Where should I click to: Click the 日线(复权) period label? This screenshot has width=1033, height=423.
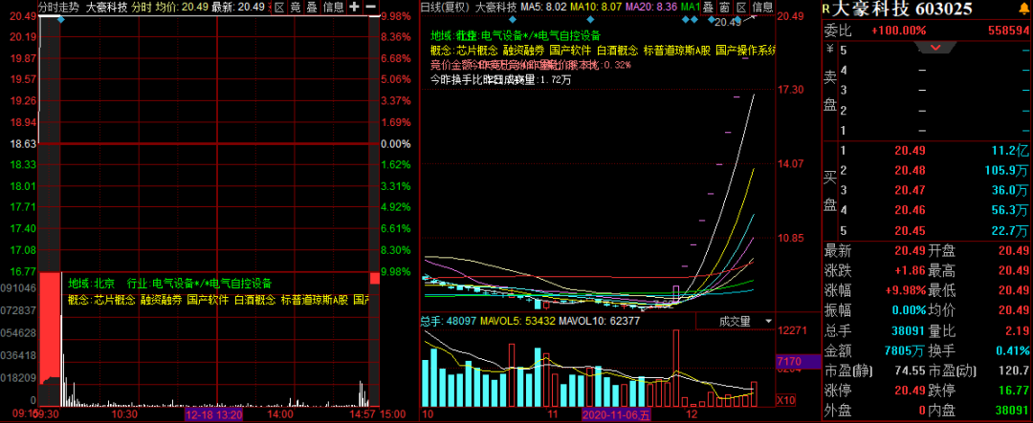[x=446, y=8]
